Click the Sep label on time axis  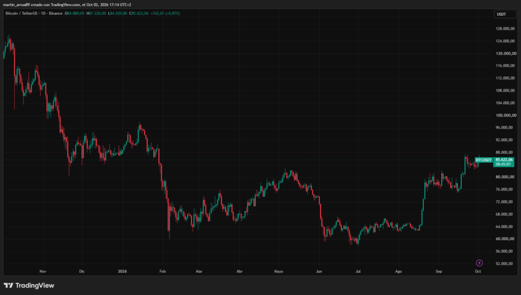click(439, 272)
